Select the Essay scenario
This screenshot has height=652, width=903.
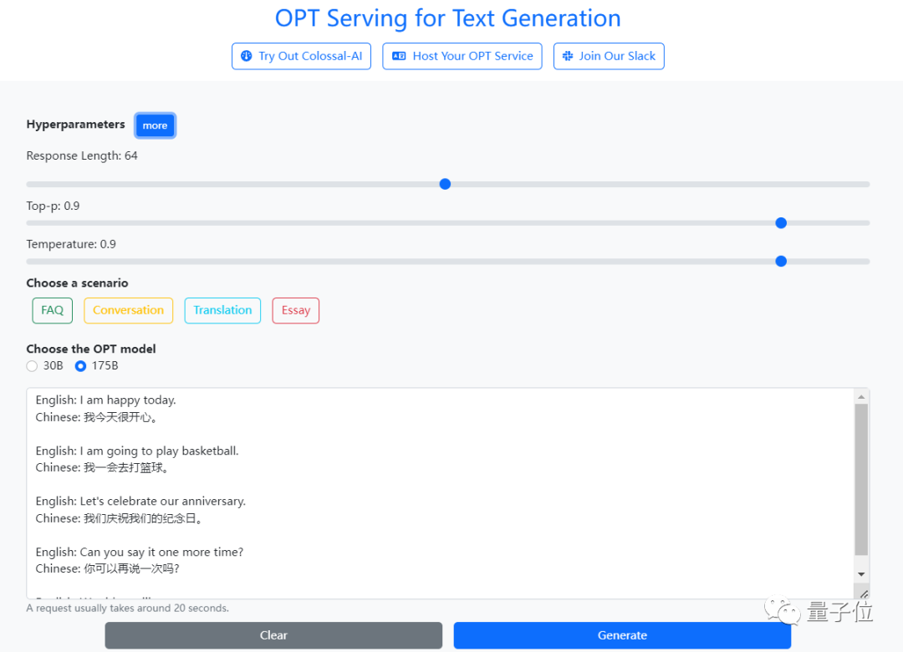coord(295,310)
